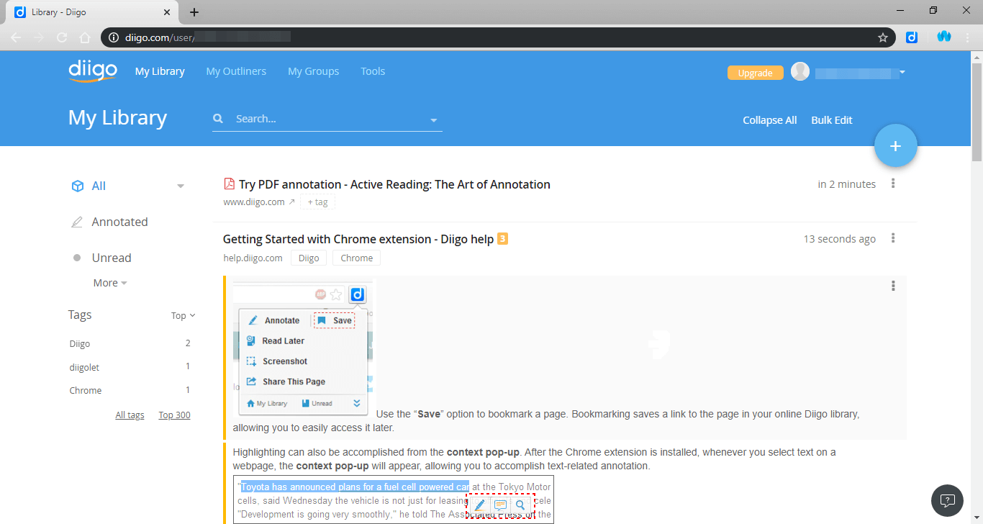The height and width of the screenshot is (524, 983).
Task: Click the annotation count badge 3
Action: tap(503, 238)
